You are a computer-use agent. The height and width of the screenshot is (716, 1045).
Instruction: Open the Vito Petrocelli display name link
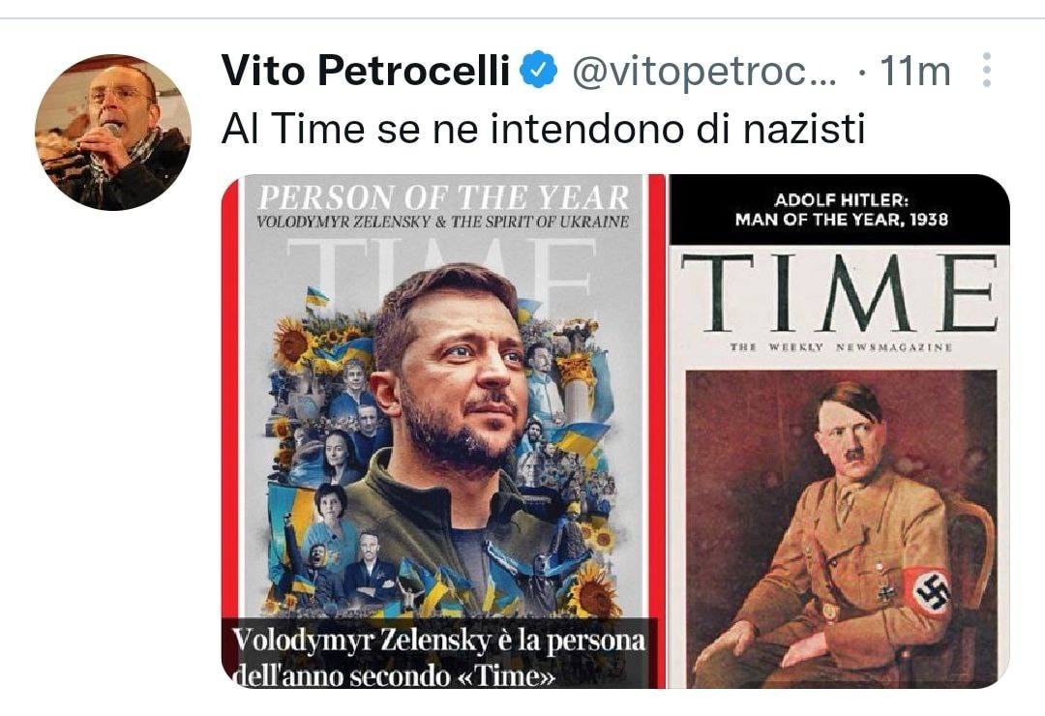pos(366,70)
